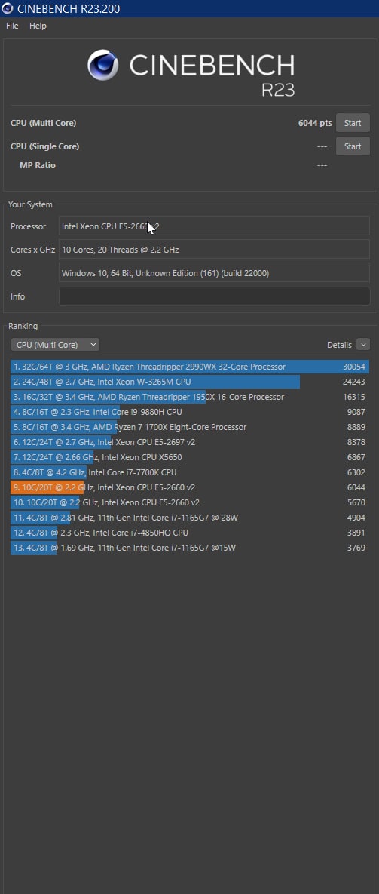
Task: Select ranking row i7-1165G7 @ 28W
Action: click(x=190, y=518)
